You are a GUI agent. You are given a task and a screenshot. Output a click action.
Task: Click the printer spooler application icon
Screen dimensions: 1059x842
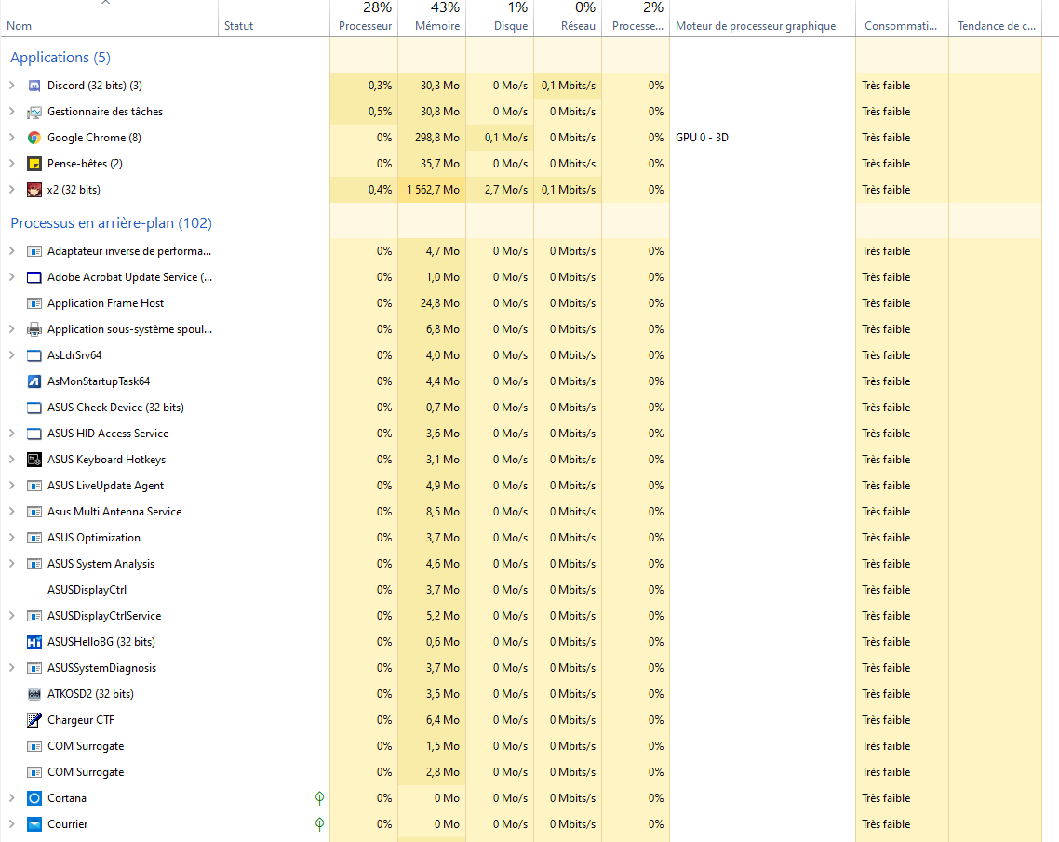coord(34,329)
